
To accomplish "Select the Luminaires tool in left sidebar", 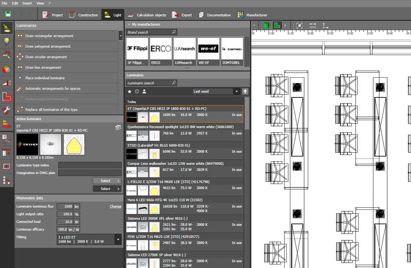I will click(x=7, y=28).
